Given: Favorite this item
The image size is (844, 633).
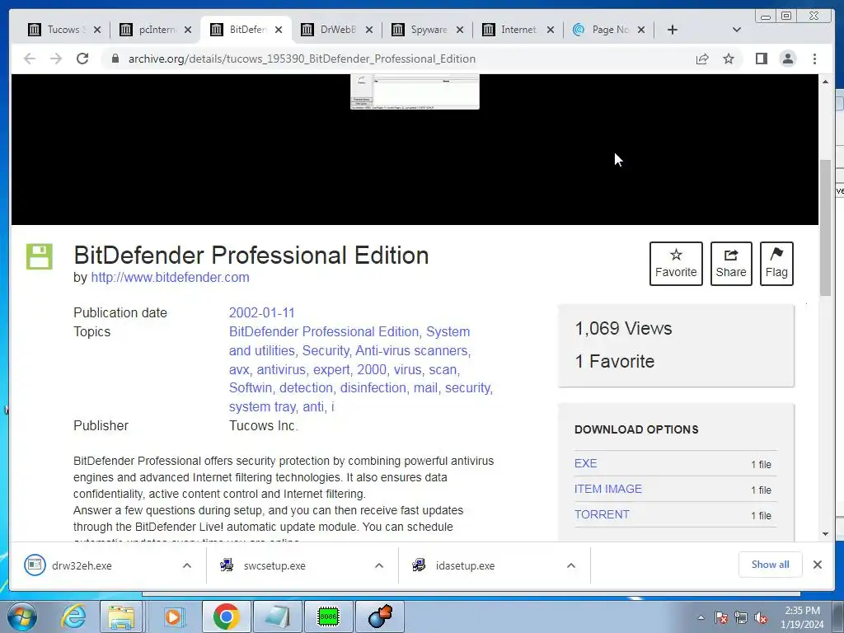Looking at the screenshot, I should tap(676, 264).
